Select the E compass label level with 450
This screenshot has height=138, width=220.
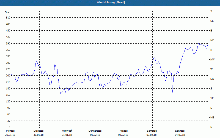pos(211,31)
